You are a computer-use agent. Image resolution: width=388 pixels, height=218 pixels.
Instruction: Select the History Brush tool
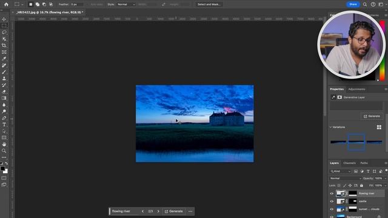(4, 85)
